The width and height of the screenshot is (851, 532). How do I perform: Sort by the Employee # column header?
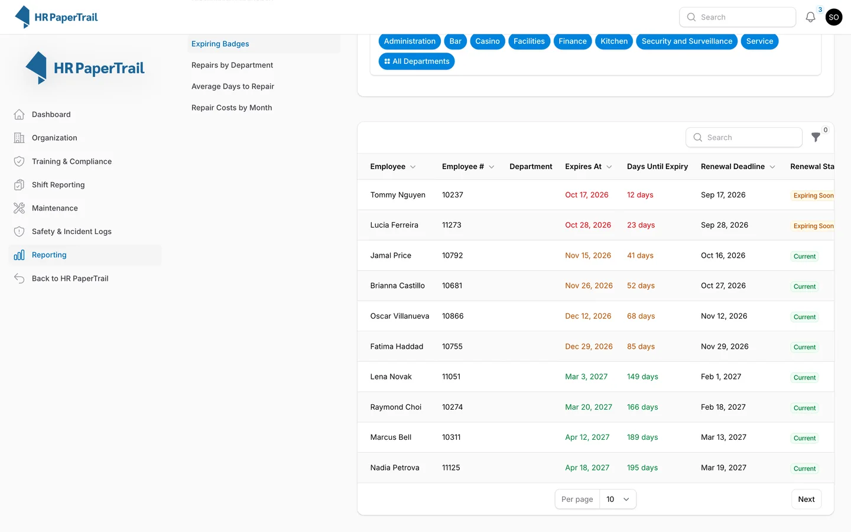click(468, 167)
